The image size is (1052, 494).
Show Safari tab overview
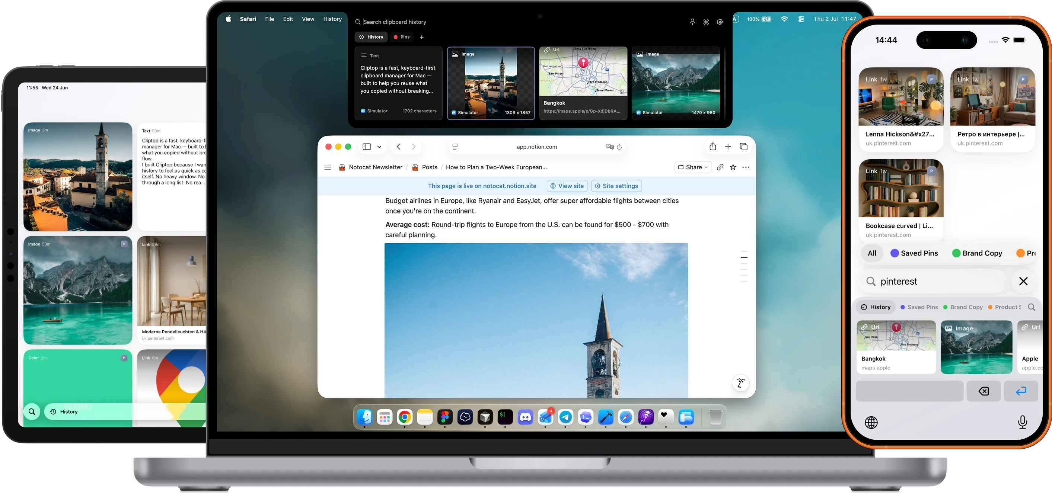point(744,147)
